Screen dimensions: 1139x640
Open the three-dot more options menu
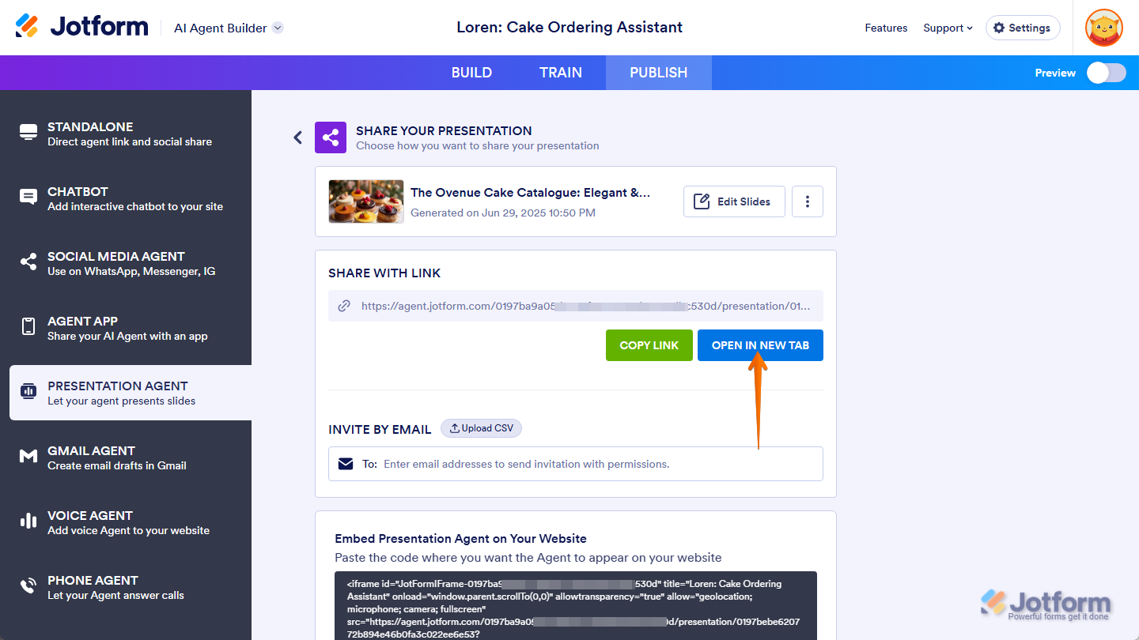(808, 201)
